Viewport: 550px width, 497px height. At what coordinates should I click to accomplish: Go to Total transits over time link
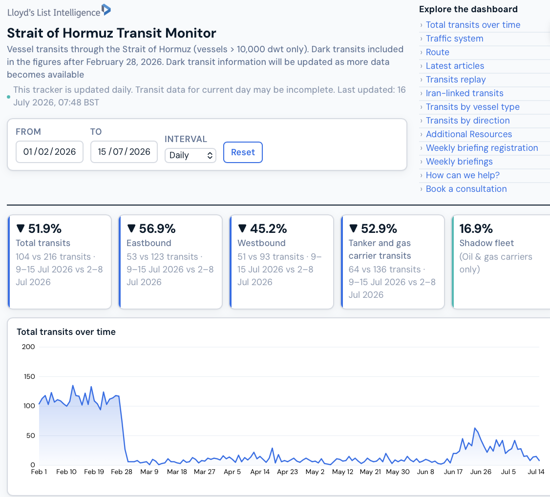tap(473, 25)
